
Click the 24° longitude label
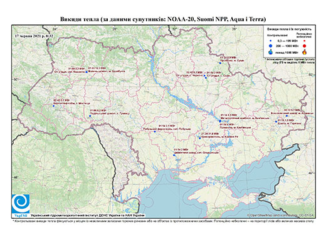point(55,29)
